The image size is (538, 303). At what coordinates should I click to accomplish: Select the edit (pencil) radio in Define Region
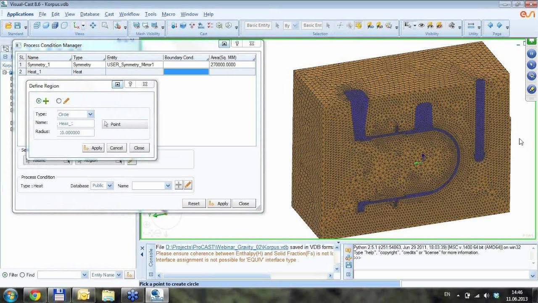click(59, 101)
